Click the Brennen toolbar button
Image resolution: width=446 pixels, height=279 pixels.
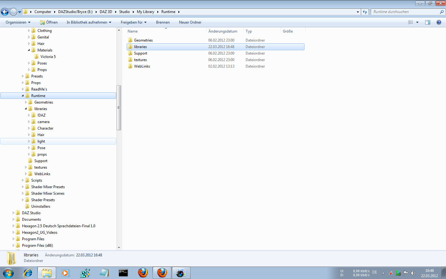[x=163, y=22]
